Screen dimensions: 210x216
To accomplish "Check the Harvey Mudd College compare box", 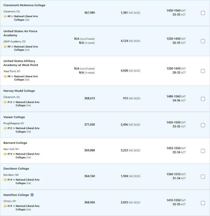I will point(203,99).
